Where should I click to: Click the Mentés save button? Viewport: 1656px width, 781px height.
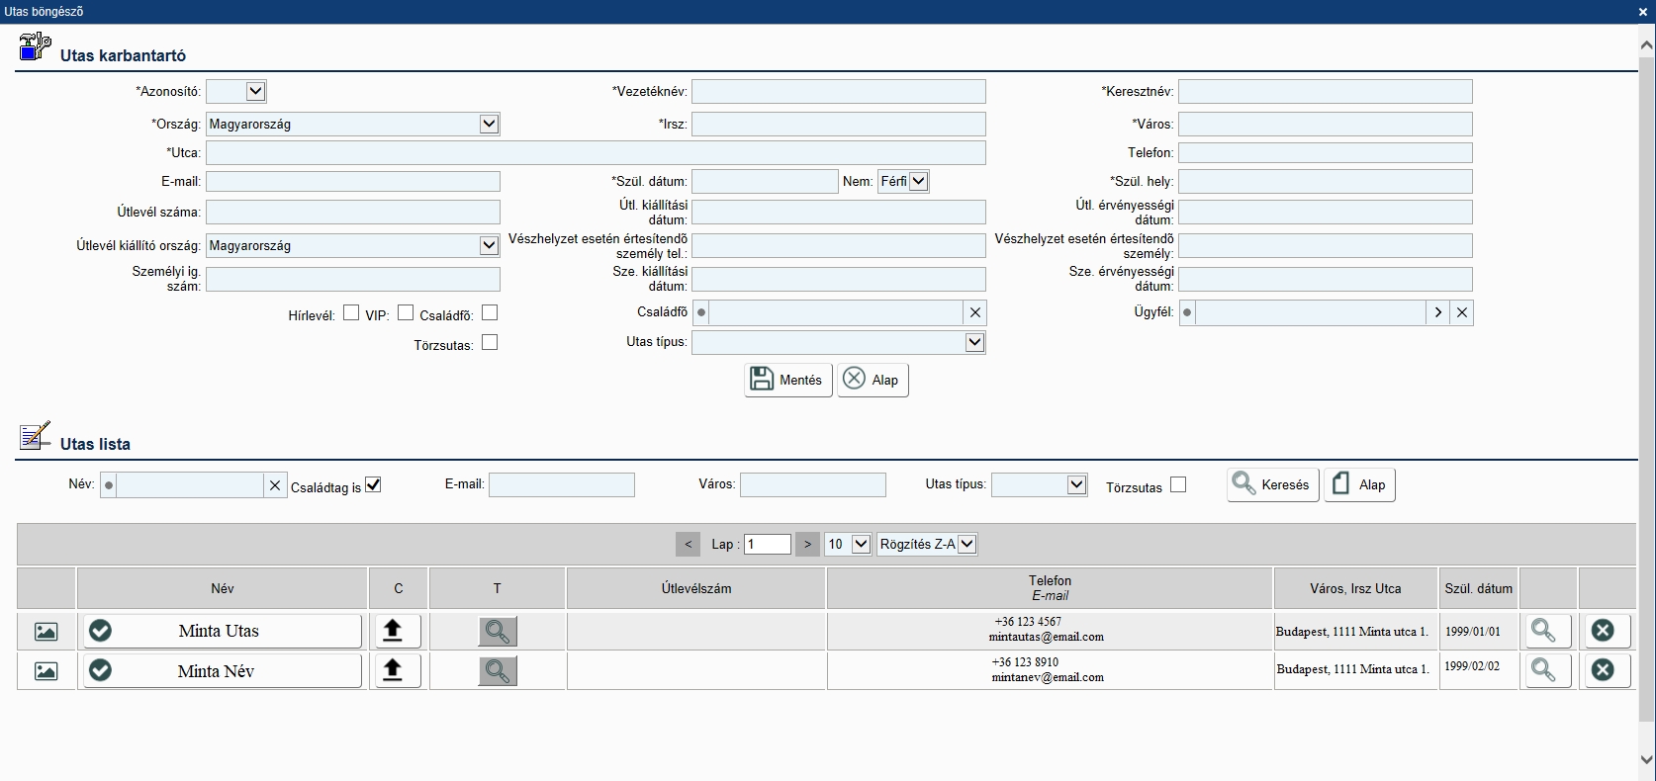coord(787,380)
